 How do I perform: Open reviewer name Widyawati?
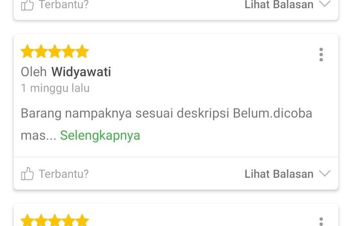click(x=81, y=72)
